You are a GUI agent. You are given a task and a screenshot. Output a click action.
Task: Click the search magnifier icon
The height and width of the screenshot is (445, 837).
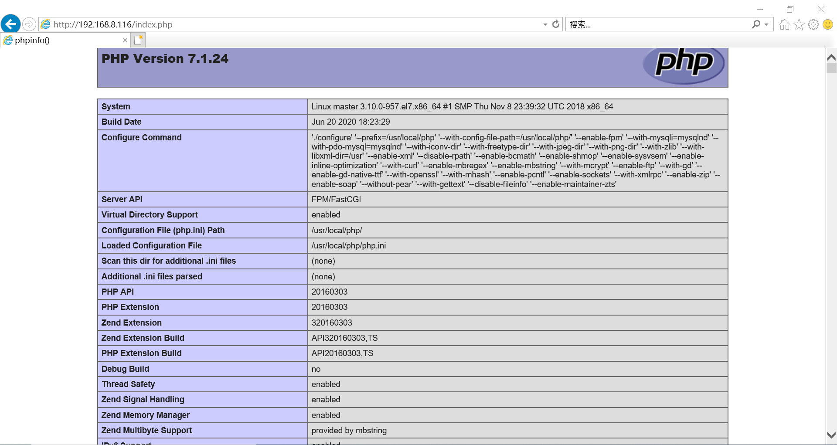click(756, 24)
